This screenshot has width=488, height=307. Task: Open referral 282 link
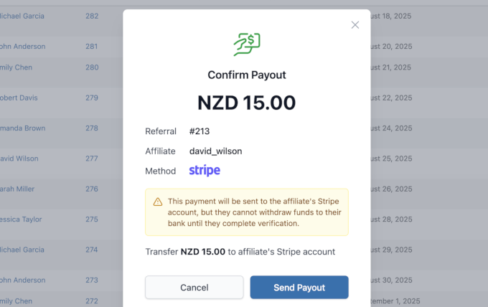pyautogui.click(x=92, y=15)
